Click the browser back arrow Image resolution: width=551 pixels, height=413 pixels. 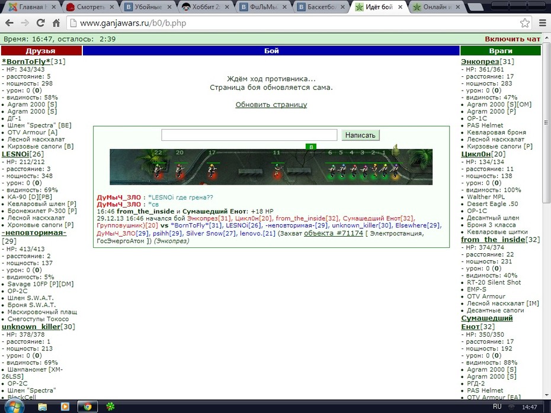pos(9,23)
